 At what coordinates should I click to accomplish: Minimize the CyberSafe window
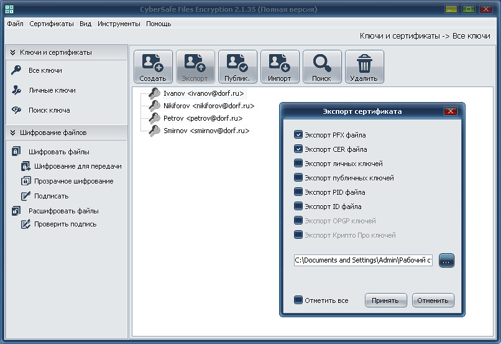point(451,9)
